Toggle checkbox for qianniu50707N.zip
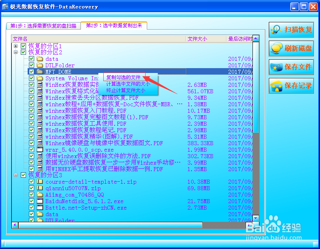 coord(31,188)
